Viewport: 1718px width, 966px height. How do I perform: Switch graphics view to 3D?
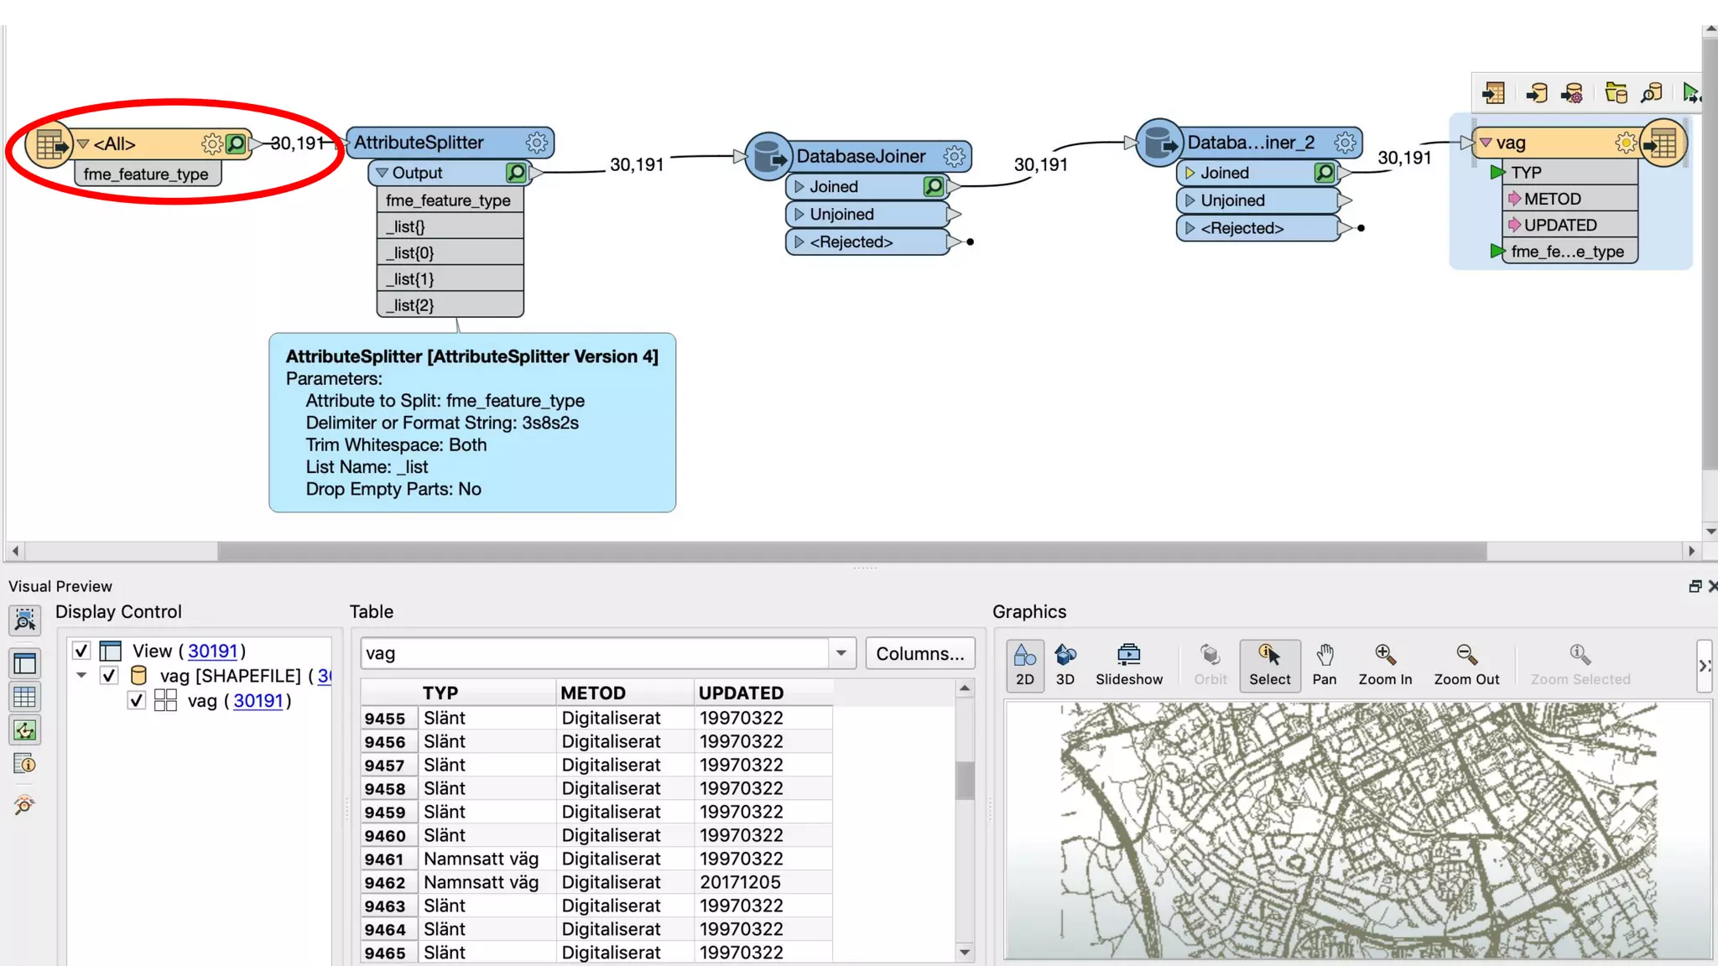click(1065, 665)
